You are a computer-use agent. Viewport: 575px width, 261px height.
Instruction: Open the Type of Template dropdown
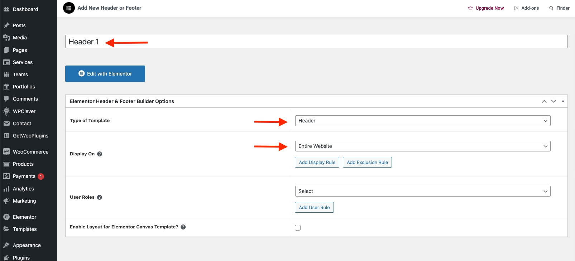tap(422, 121)
